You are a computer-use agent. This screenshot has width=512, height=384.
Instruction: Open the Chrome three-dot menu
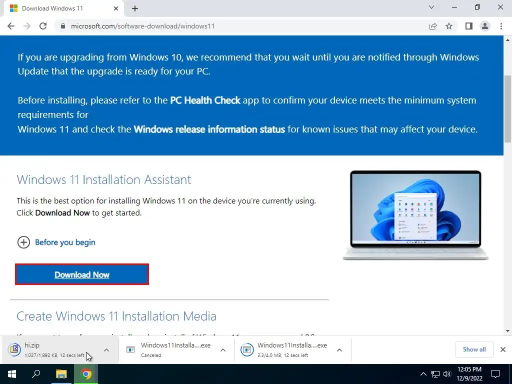click(x=501, y=26)
